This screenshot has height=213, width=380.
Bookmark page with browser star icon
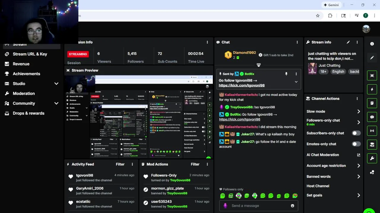pyautogui.click(x=318, y=16)
